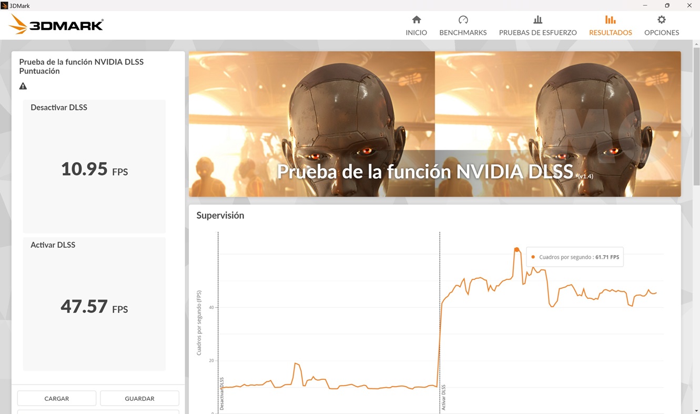
Task: Open the Benchmarks gauge icon
Action: click(463, 20)
